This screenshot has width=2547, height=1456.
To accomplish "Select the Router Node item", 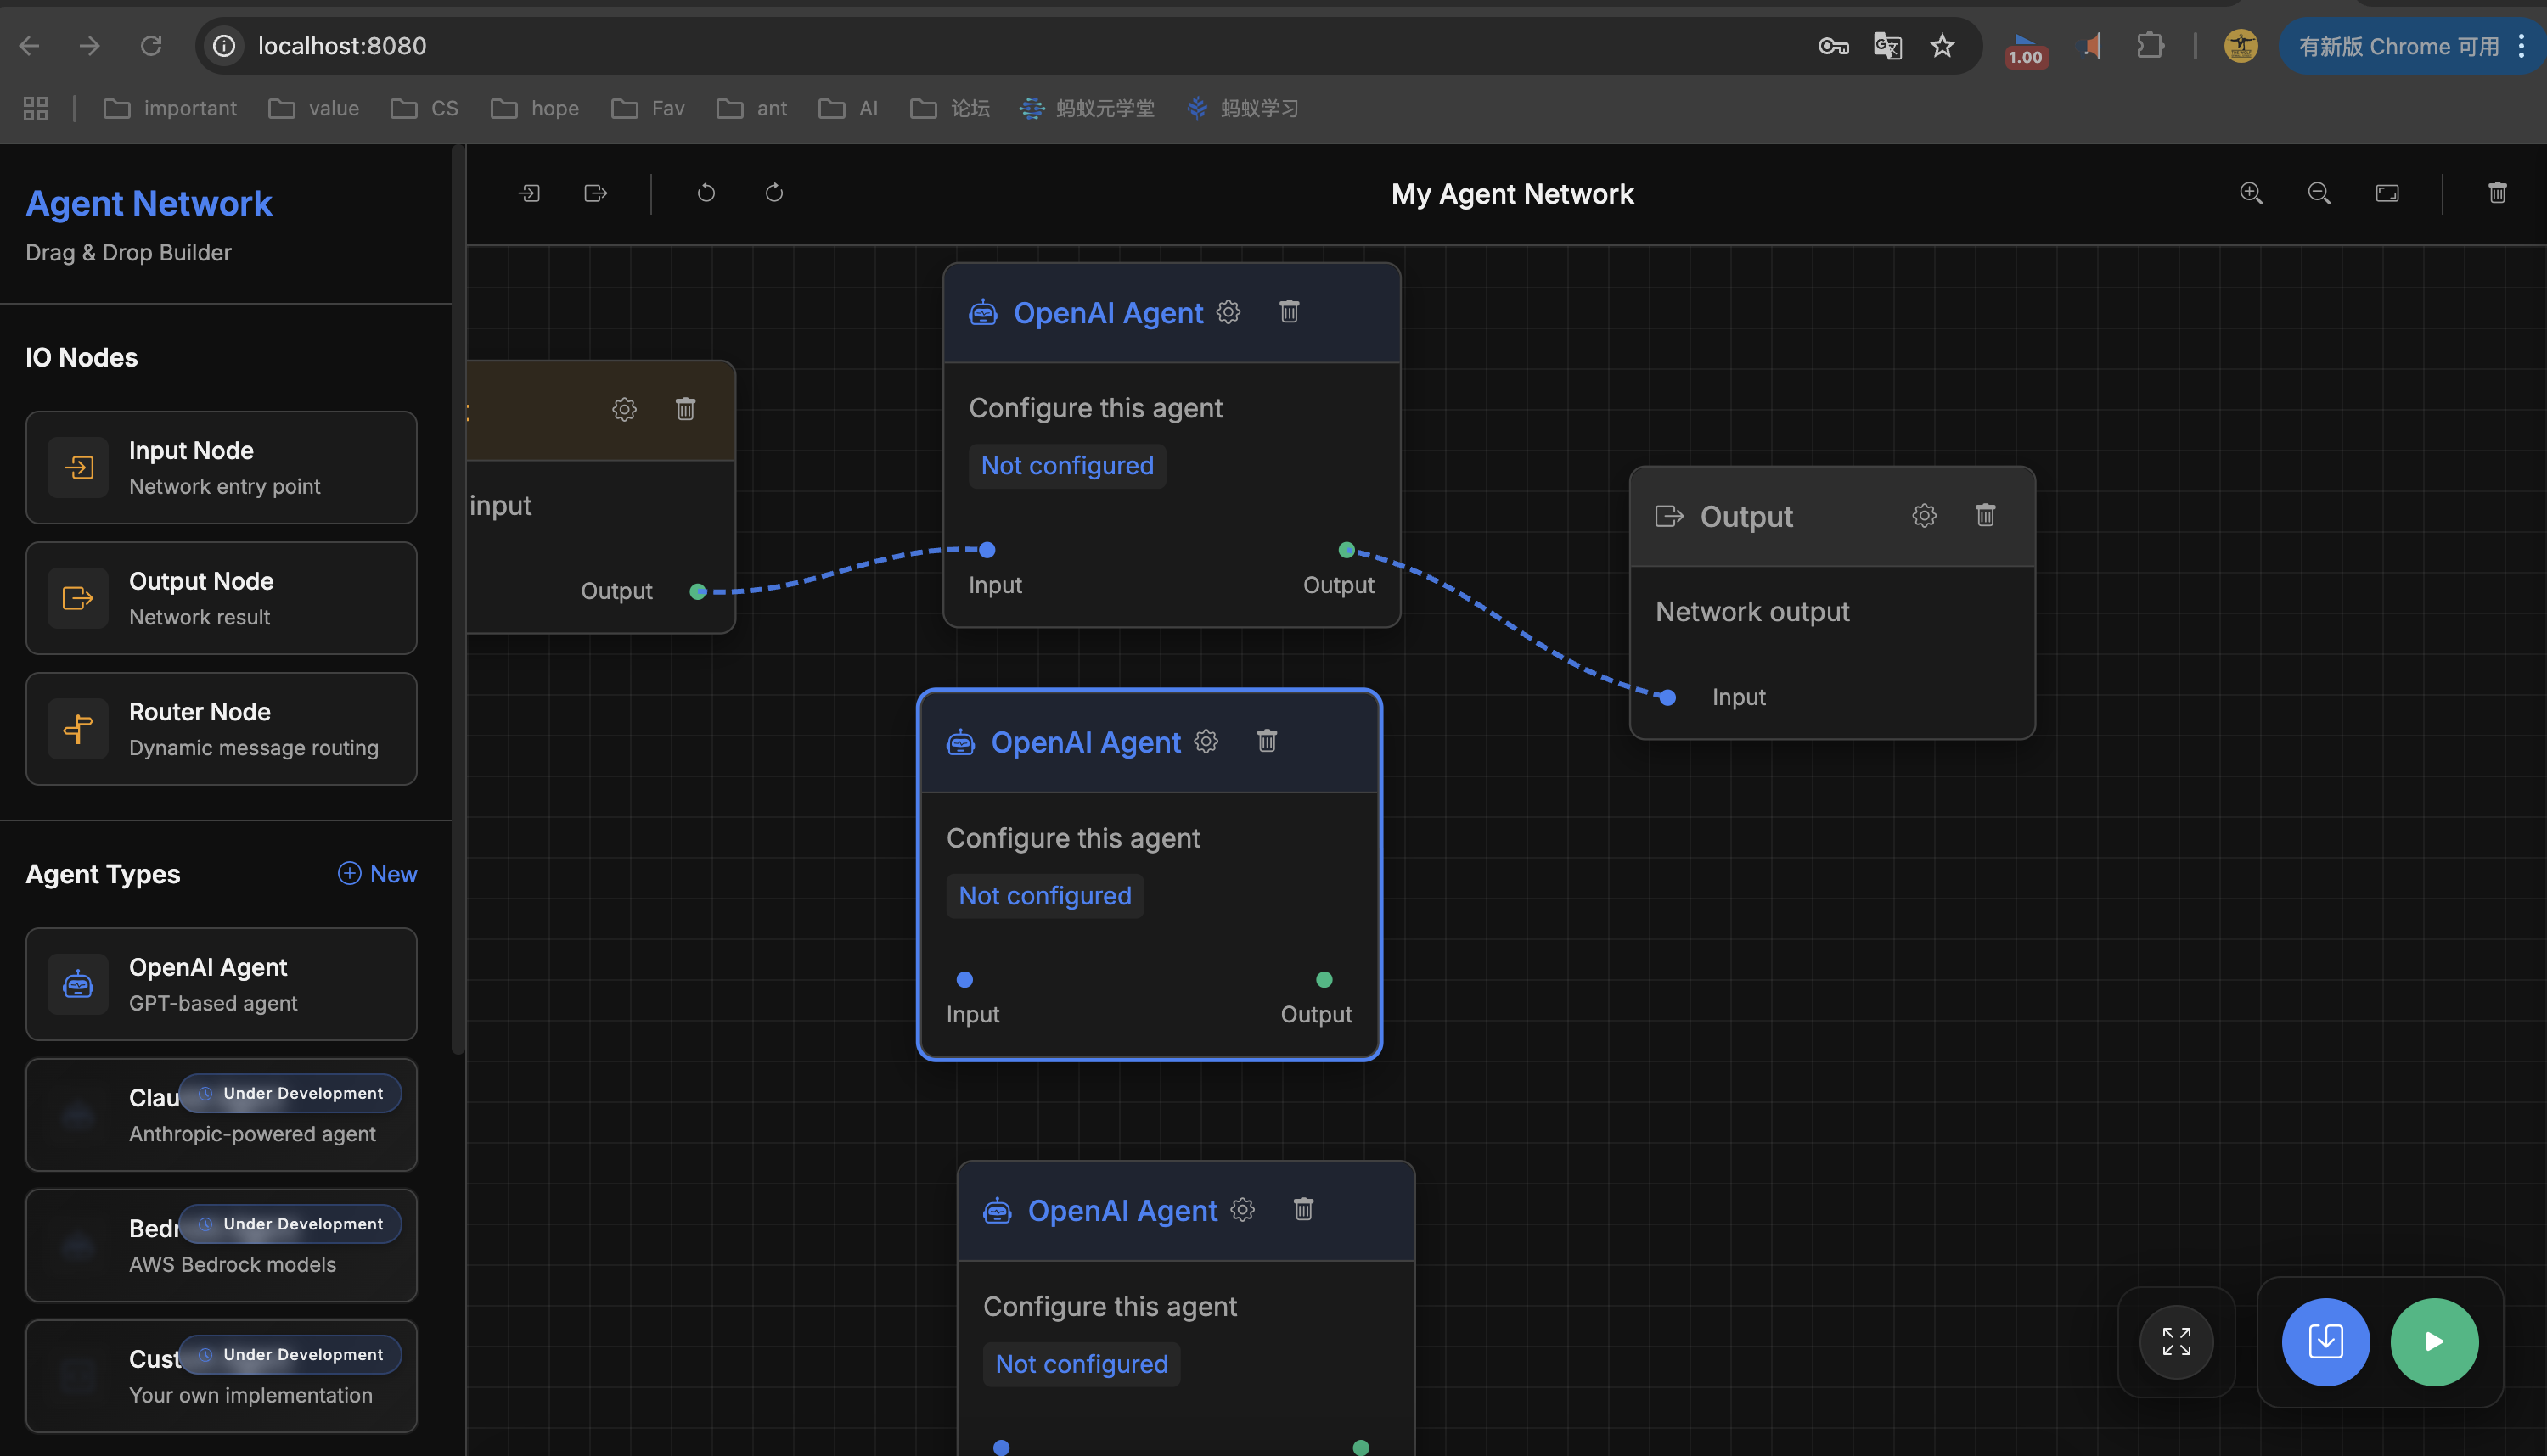I will coord(221,729).
